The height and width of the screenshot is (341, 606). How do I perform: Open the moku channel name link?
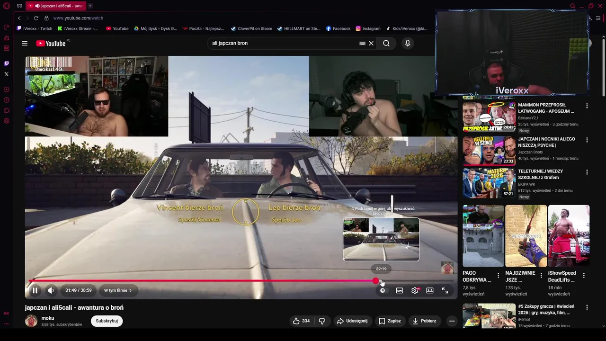click(47, 318)
